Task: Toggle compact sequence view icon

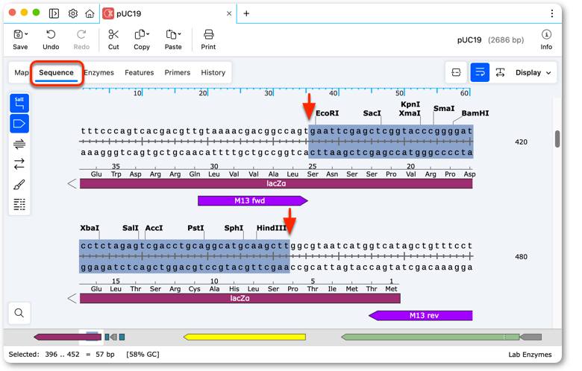Action: tap(456, 72)
